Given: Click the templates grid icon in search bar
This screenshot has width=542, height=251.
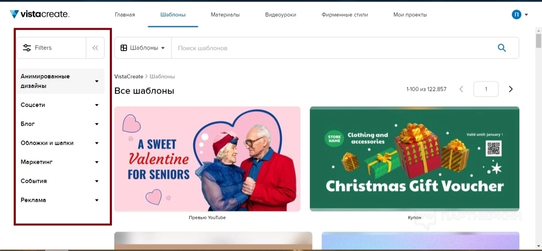Looking at the screenshot, I should tap(124, 48).
